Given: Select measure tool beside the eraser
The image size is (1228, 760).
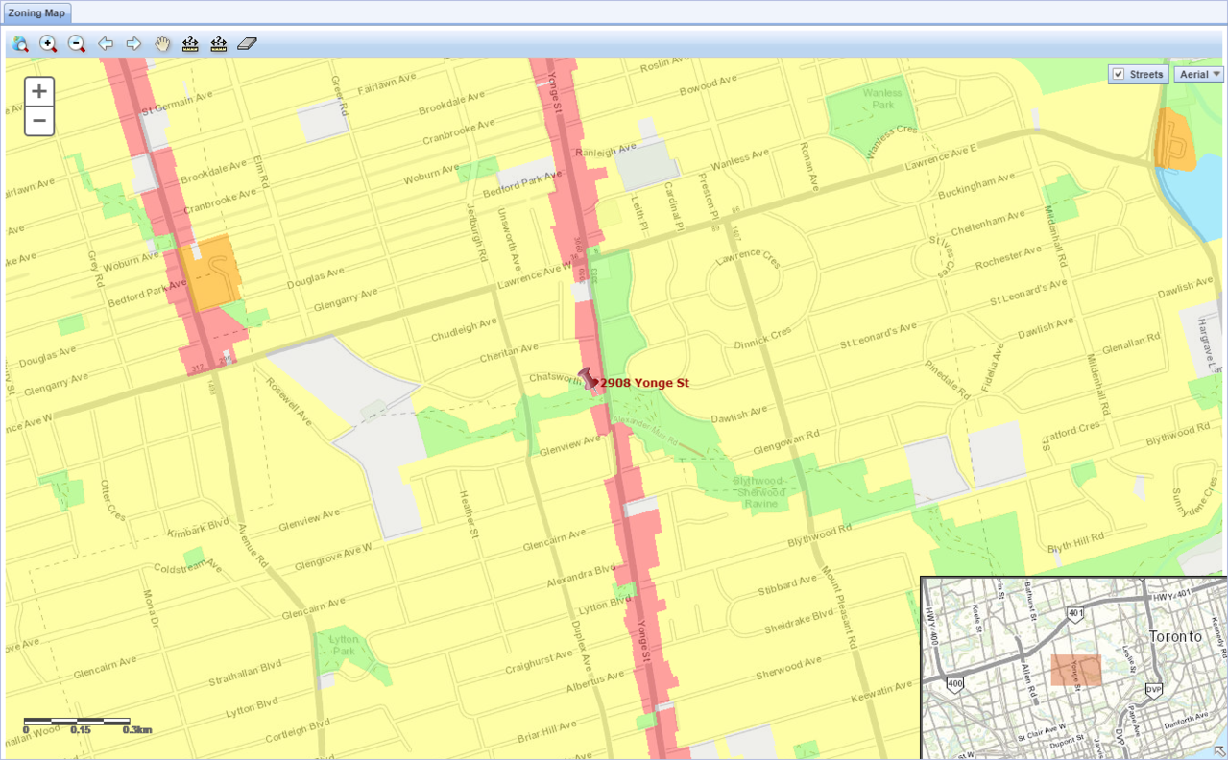Looking at the screenshot, I should tap(219, 44).
